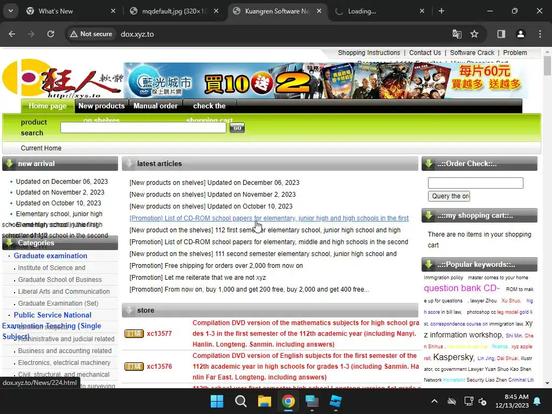Image resolution: width=552 pixels, height=414 pixels.
Task: Click the forward navigation arrow
Action: point(31,34)
